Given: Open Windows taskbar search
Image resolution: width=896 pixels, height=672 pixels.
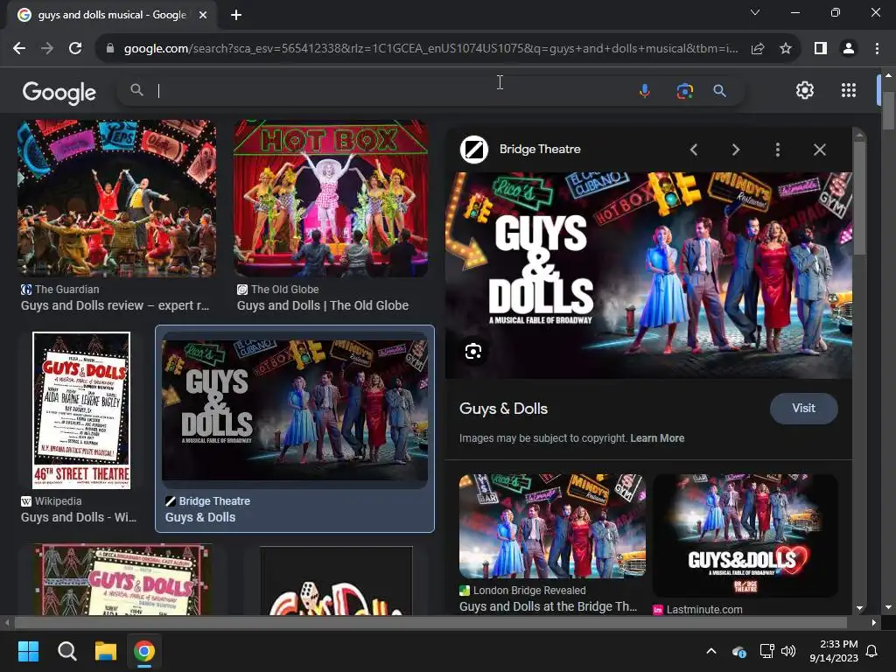Looking at the screenshot, I should click(x=66, y=651).
